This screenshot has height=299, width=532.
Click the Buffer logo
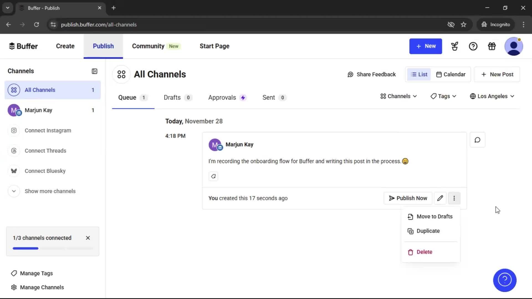click(x=23, y=46)
